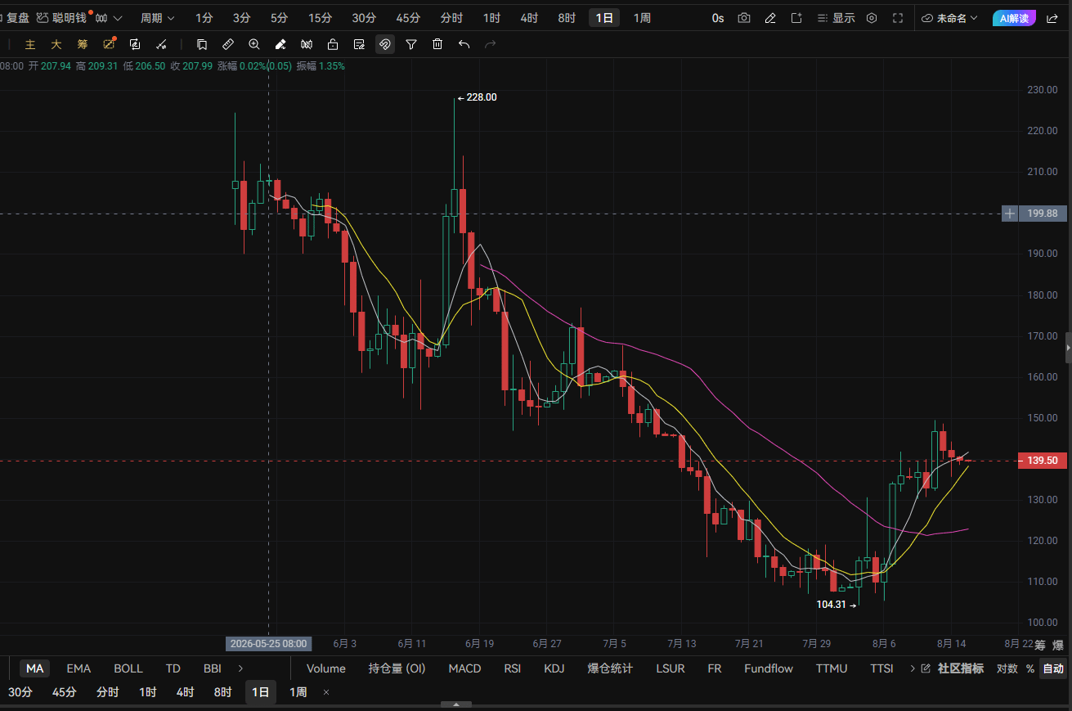Toggle 对数 logarithmic scale
Screen dimensions: 1072x711
1007,668
